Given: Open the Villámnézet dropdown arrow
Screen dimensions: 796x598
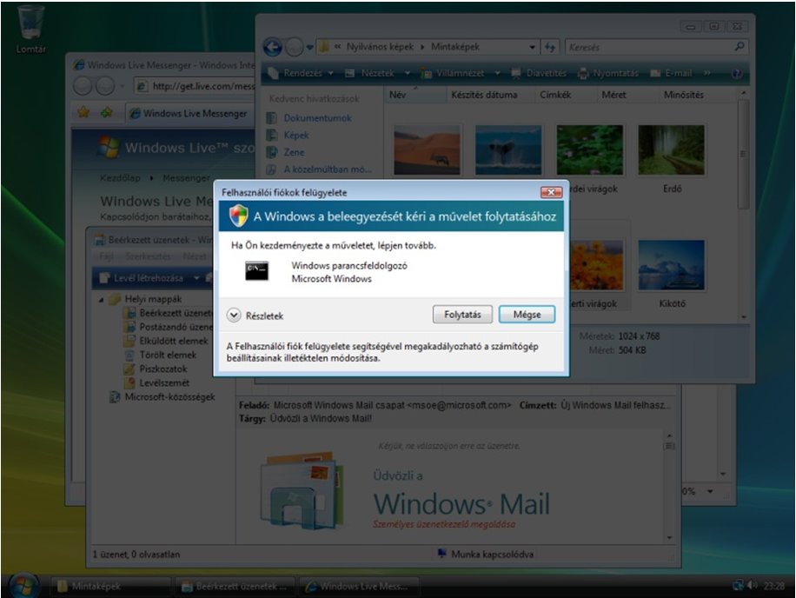Looking at the screenshot, I should coord(497,73).
